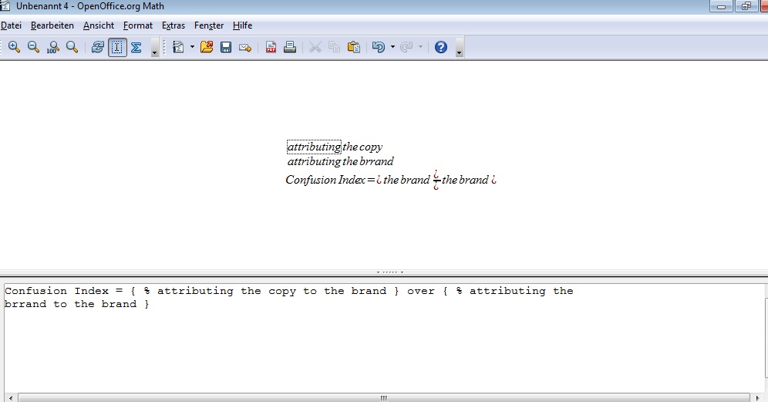This screenshot has width=768, height=402.
Task: Save the document with the floppy icon
Action: [x=226, y=47]
